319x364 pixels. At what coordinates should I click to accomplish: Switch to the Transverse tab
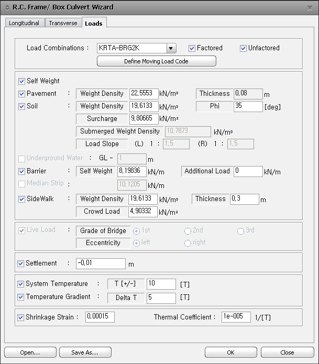pyautogui.click(x=63, y=23)
